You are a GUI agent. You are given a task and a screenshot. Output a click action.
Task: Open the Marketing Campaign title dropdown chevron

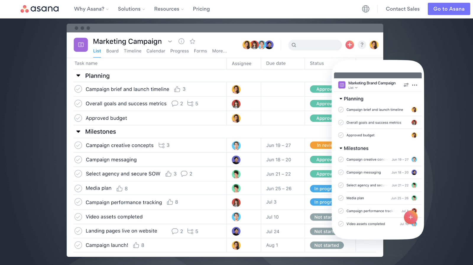point(170,42)
